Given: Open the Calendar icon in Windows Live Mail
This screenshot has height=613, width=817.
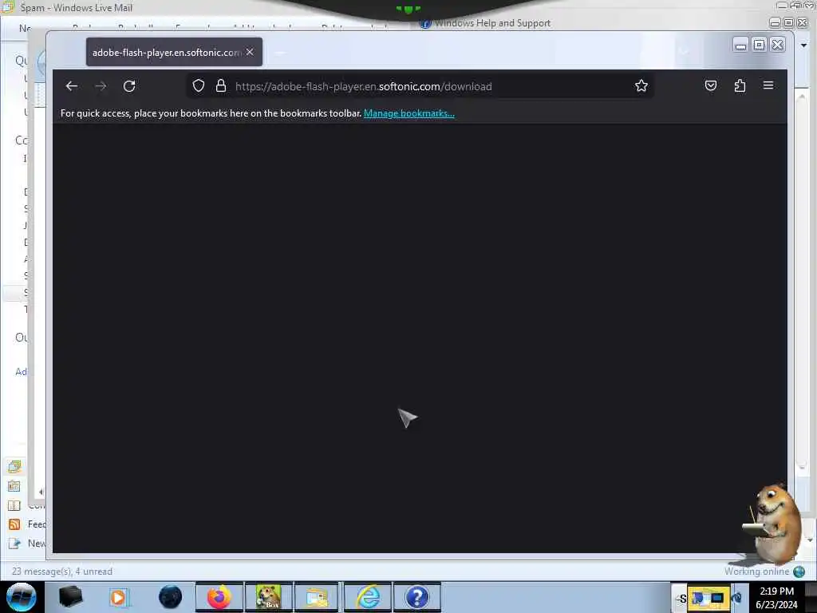Looking at the screenshot, I should coord(14,486).
